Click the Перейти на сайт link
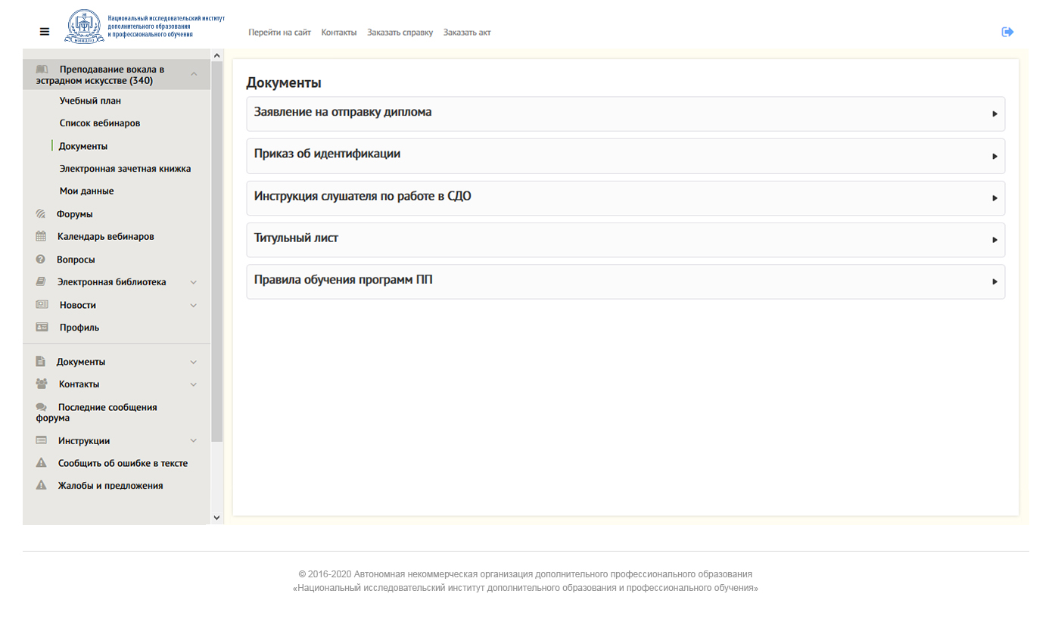1052x628 pixels. tap(279, 33)
